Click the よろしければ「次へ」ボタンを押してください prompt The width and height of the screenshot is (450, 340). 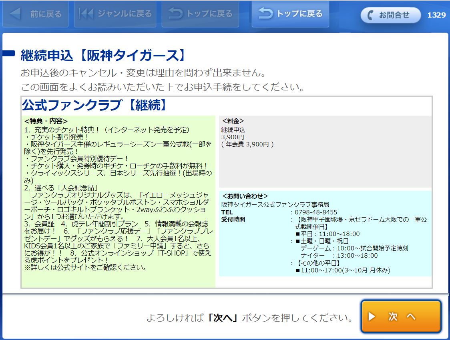(250, 318)
